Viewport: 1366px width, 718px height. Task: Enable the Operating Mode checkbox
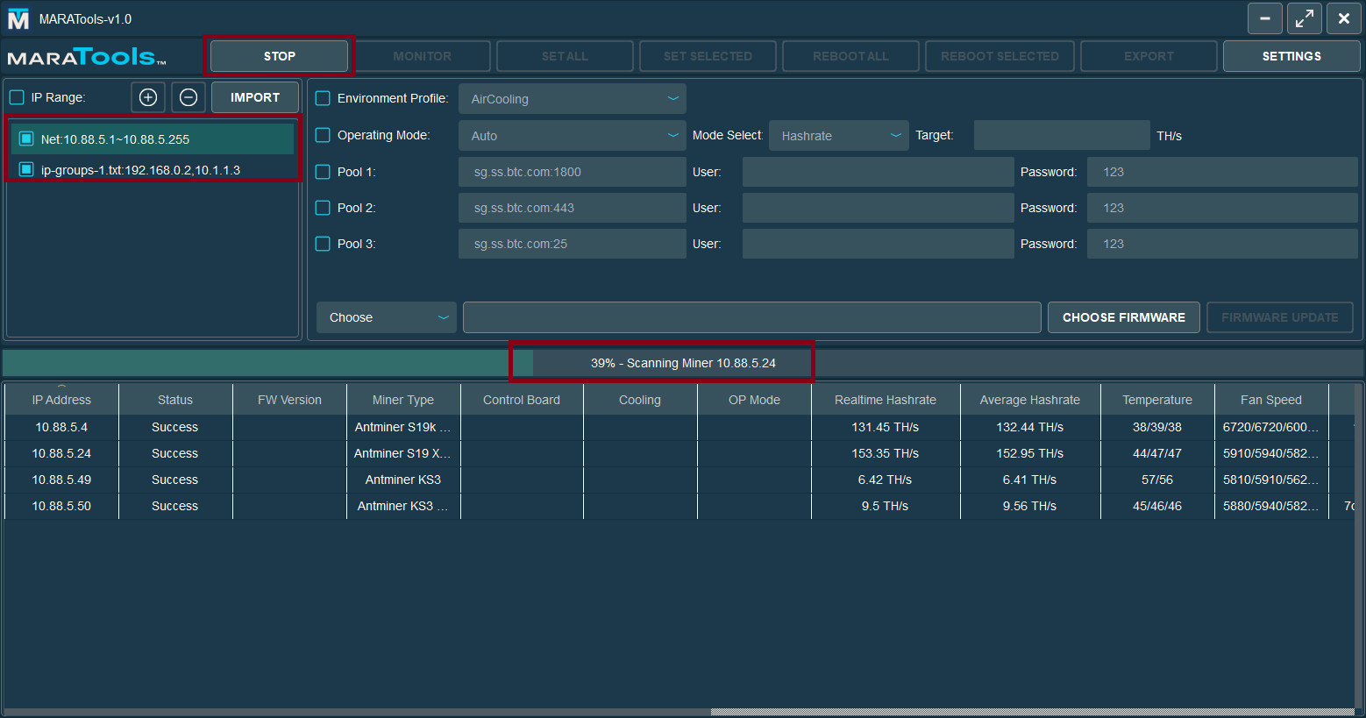[323, 135]
